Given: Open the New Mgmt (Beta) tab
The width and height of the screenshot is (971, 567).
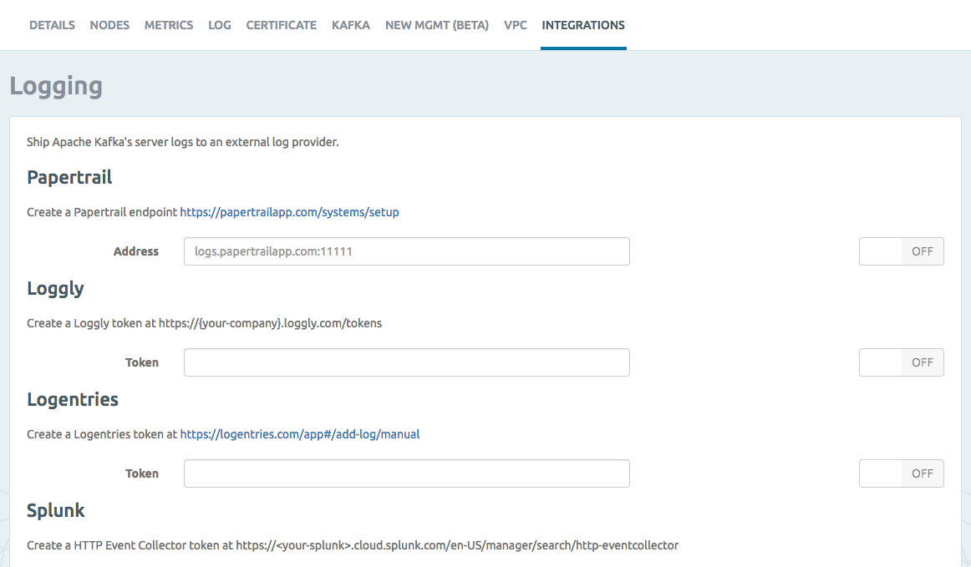Looking at the screenshot, I should (436, 25).
